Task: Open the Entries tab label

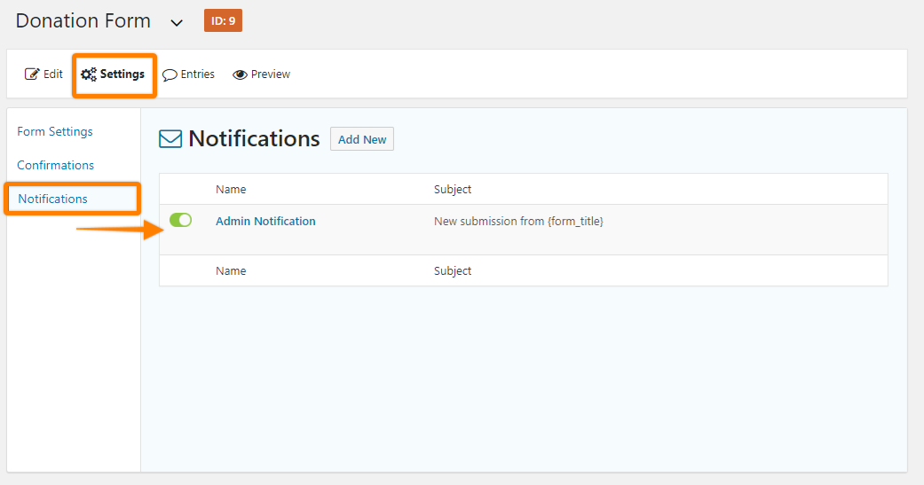Action: (197, 74)
